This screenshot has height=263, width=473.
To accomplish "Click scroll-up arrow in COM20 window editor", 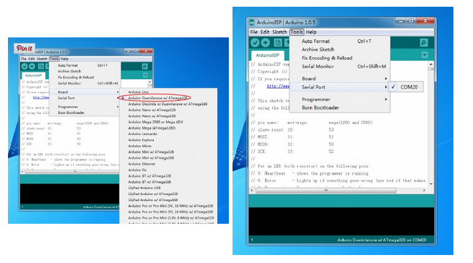I will 431,64.
